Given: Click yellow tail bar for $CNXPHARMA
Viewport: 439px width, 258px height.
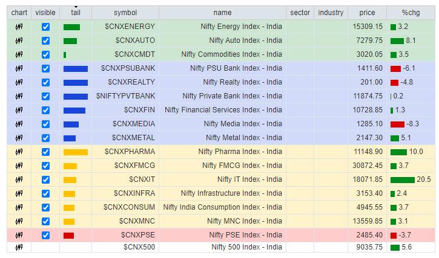Looking at the screenshot, I should click(x=75, y=152).
